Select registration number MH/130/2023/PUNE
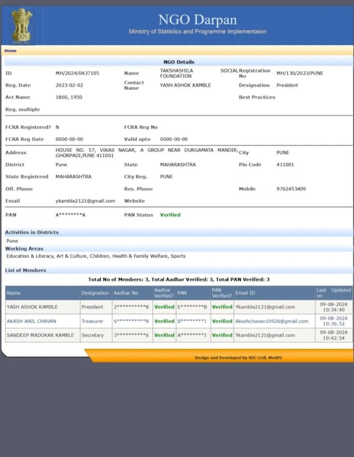This screenshot has width=354, height=457. [x=300, y=73]
